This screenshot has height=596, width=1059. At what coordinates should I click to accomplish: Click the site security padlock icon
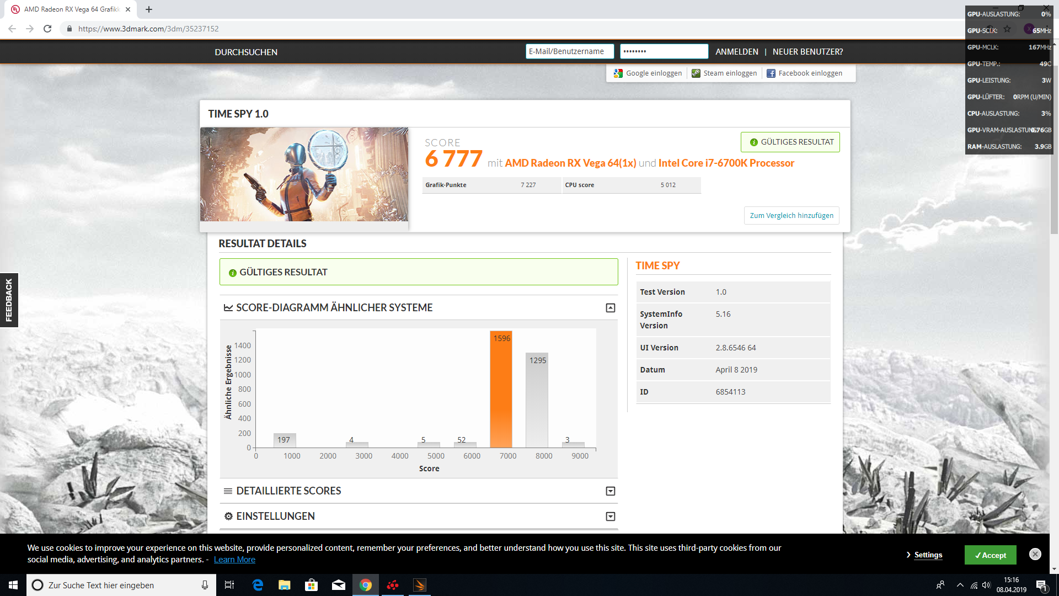coord(69,29)
